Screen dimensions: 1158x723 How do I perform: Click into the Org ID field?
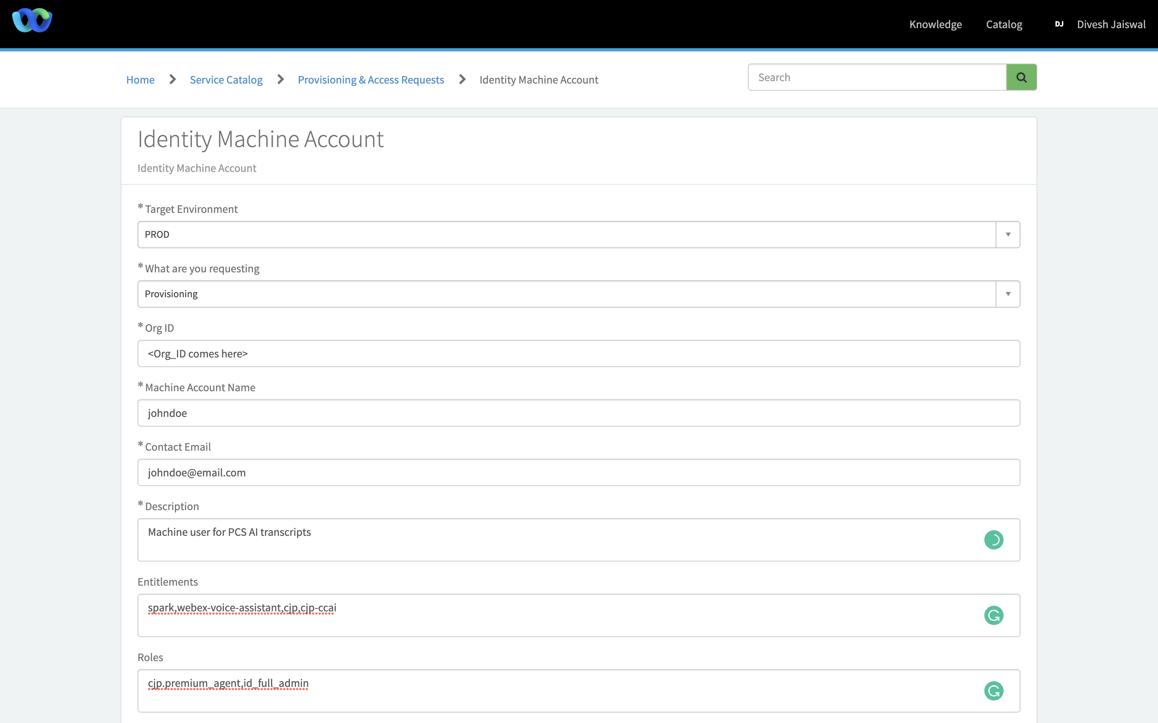point(579,353)
